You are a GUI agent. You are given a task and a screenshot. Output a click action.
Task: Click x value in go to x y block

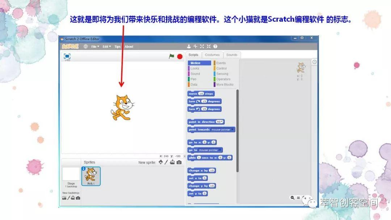click(205, 142)
